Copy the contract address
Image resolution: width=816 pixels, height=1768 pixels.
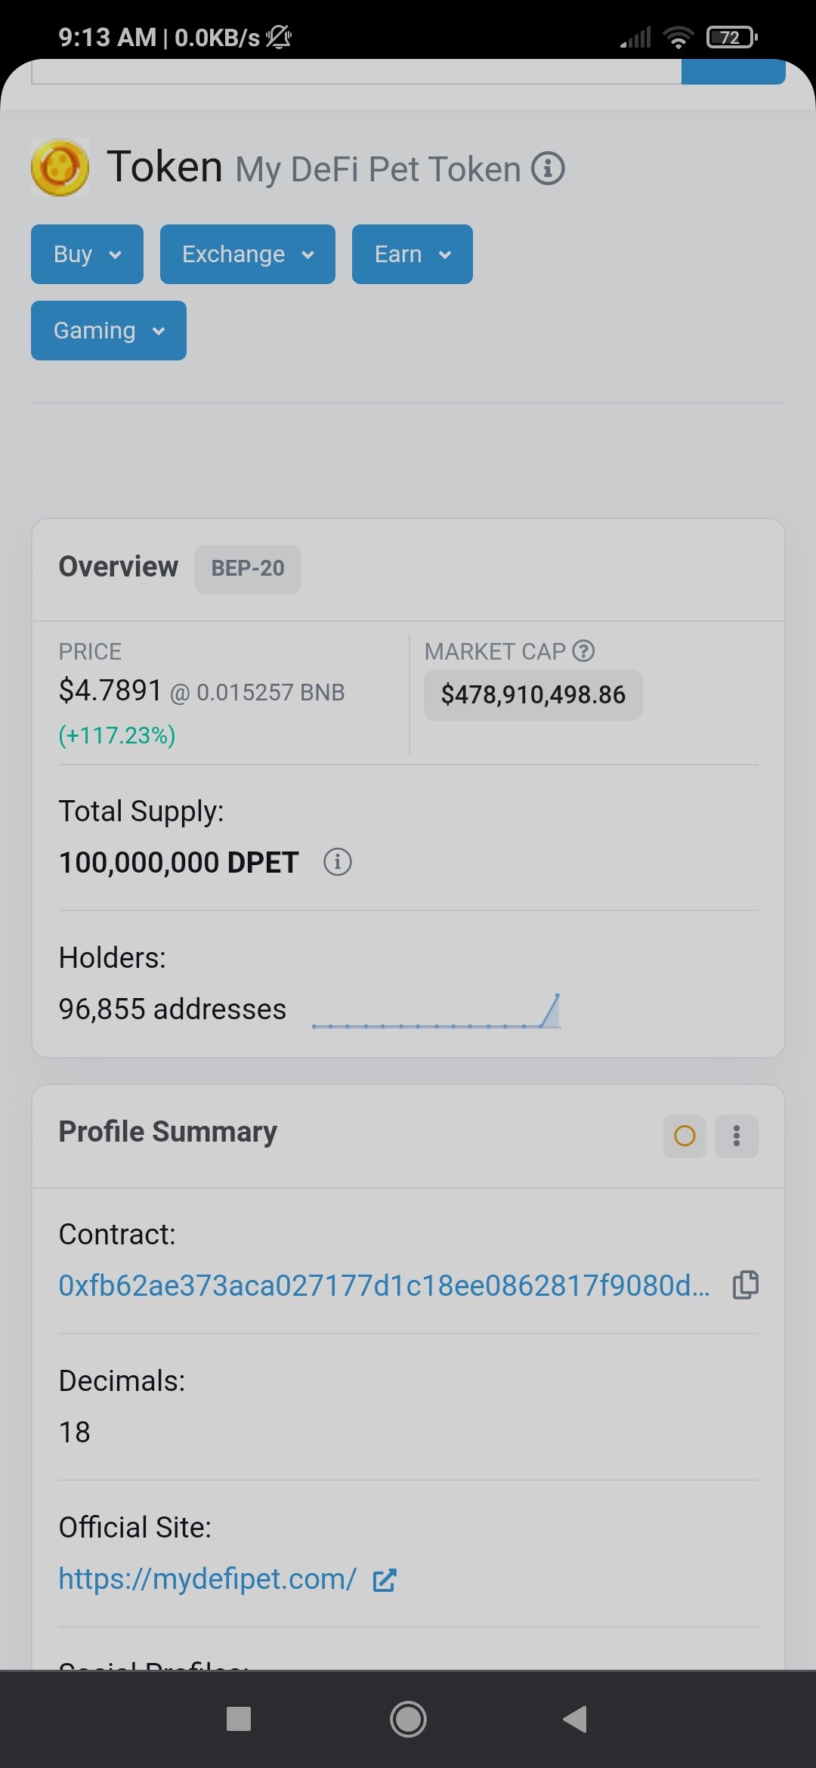click(x=746, y=1284)
